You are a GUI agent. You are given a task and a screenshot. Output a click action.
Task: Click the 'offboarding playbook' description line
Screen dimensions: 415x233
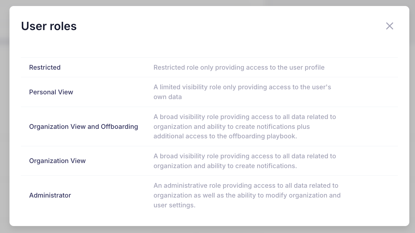coord(225,136)
